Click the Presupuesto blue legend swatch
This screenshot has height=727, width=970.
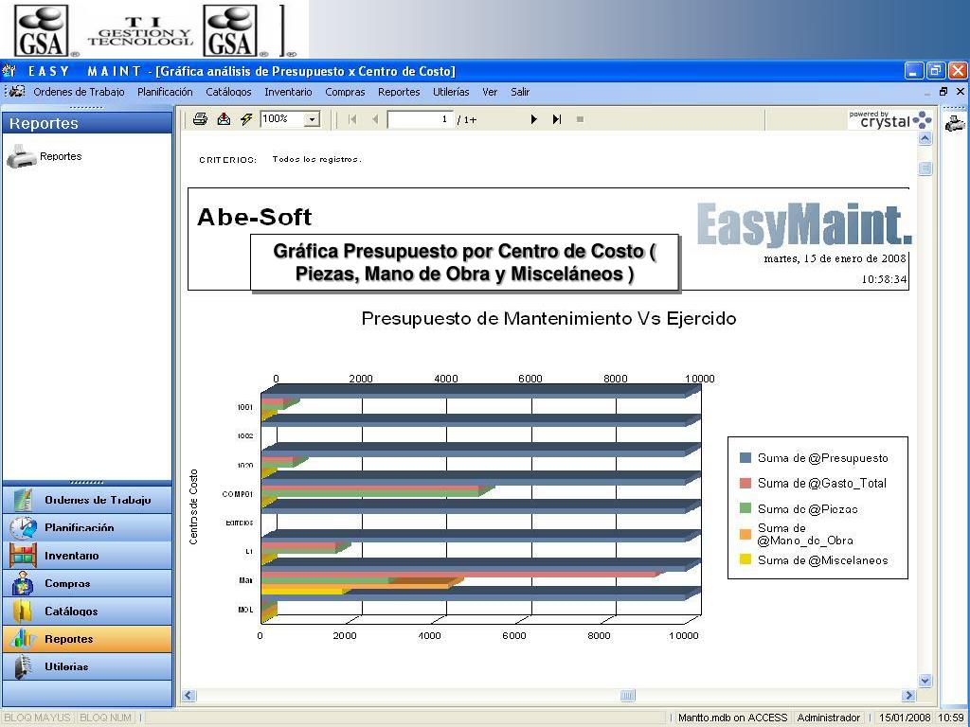point(745,458)
